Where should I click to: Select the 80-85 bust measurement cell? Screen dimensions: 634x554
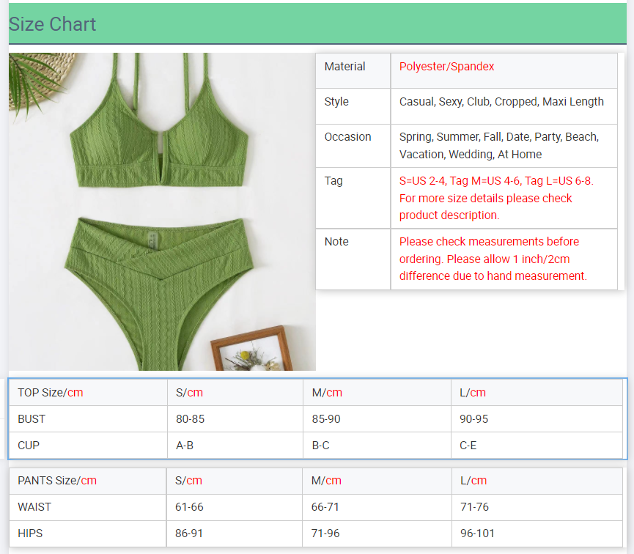point(190,419)
